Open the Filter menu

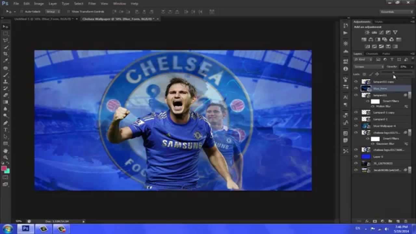pyautogui.click(x=92, y=4)
